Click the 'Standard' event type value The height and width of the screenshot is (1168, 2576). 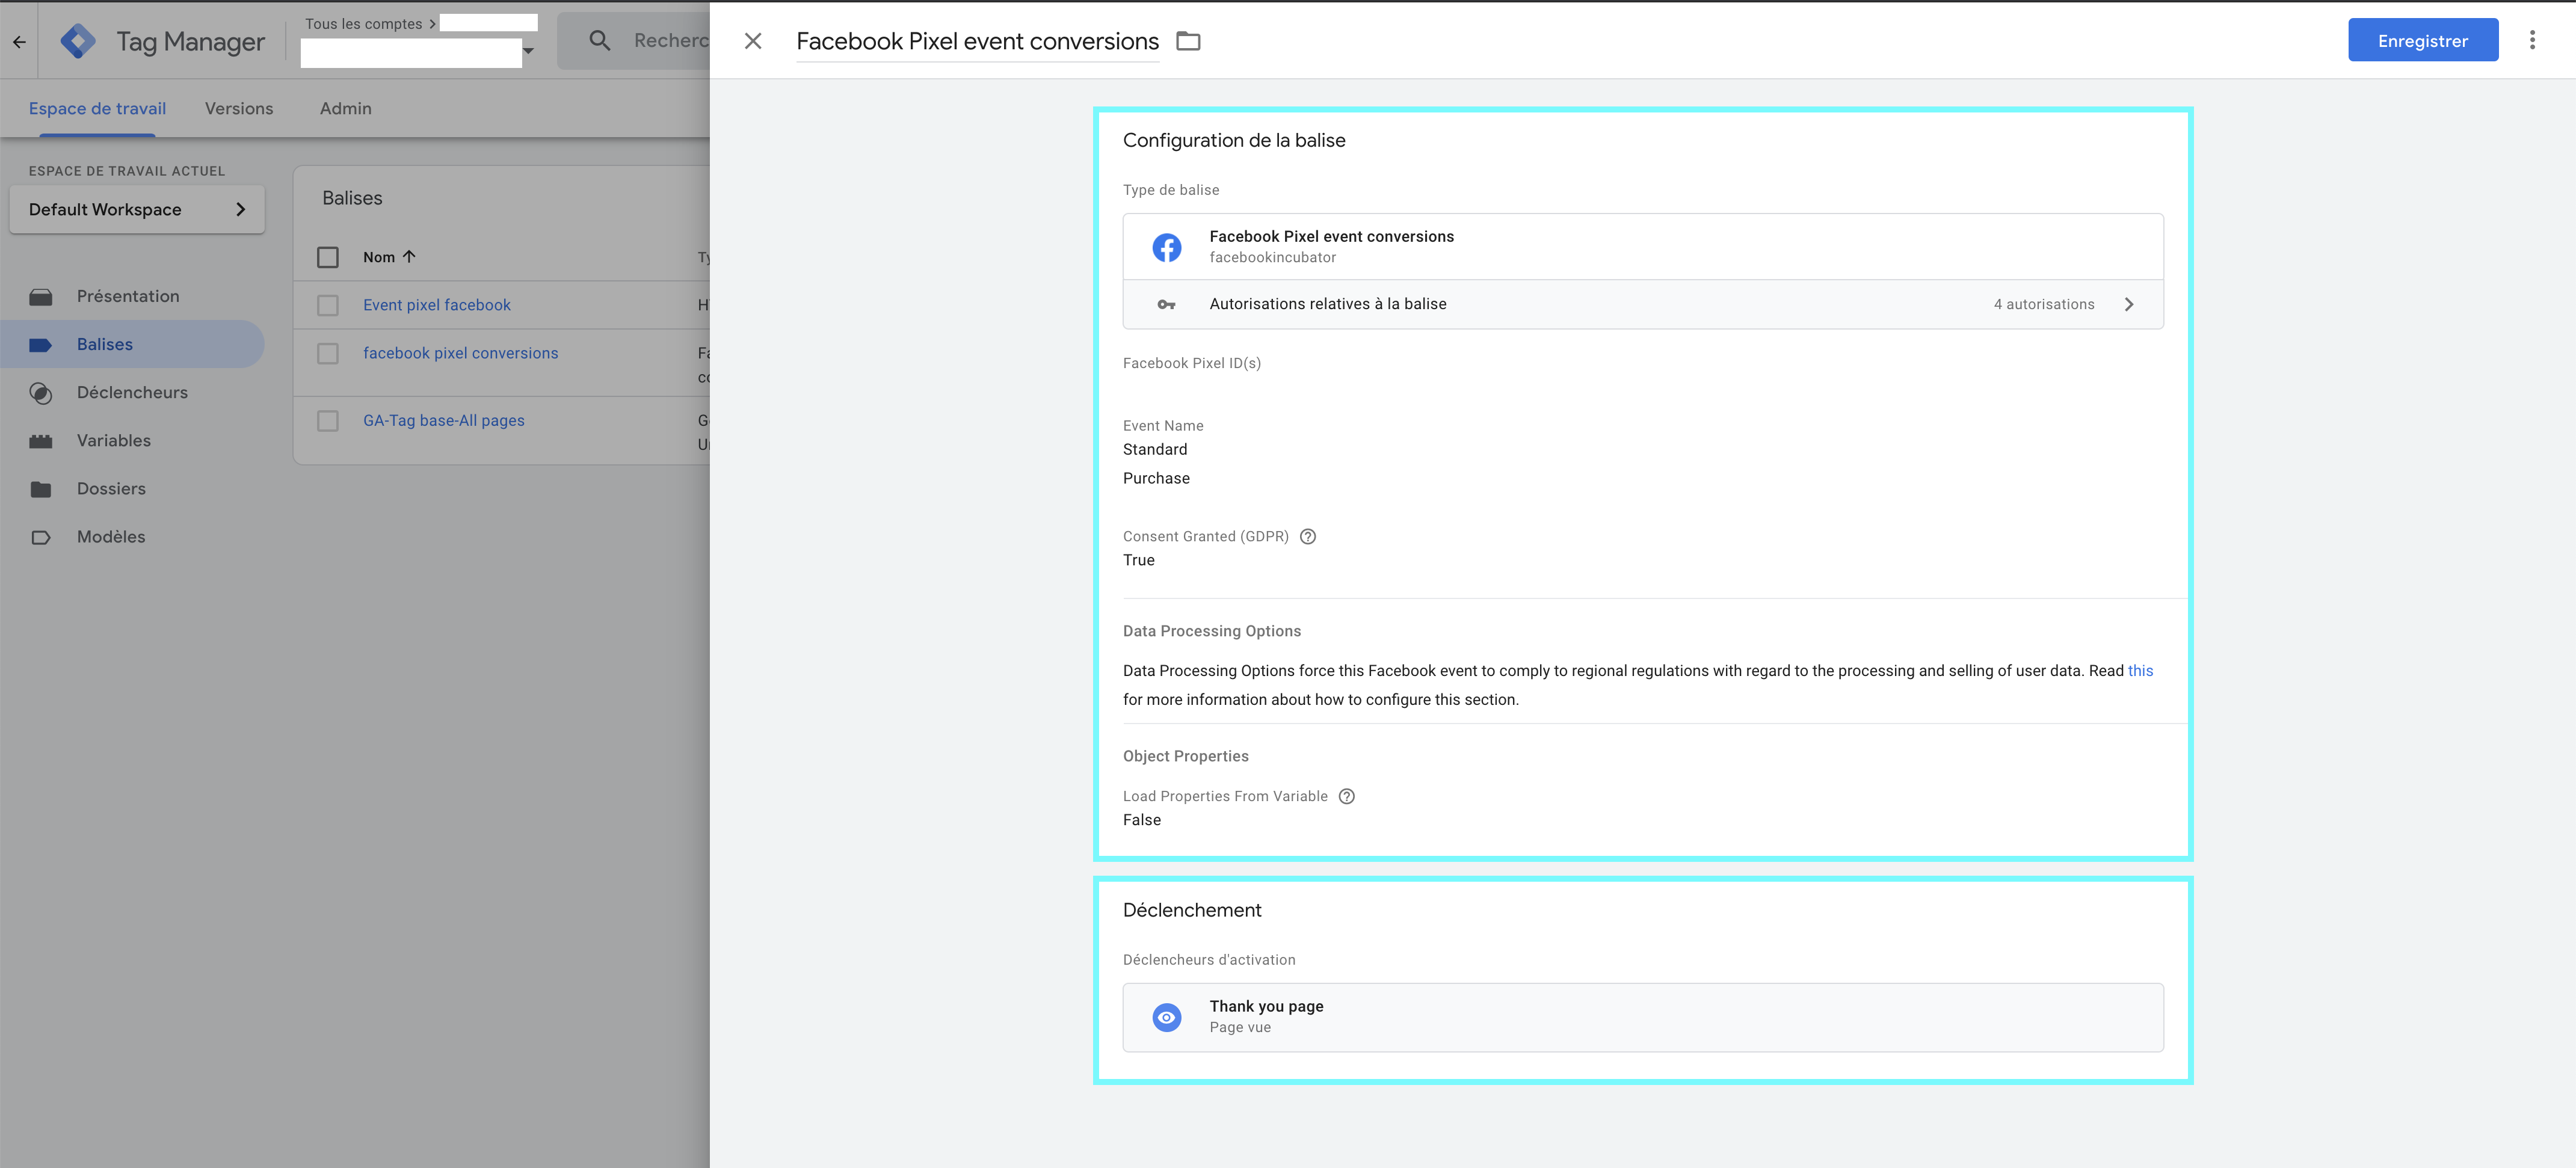[x=1154, y=449]
